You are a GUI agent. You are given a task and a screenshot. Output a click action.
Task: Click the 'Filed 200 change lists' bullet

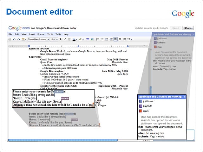tap(73, 83)
